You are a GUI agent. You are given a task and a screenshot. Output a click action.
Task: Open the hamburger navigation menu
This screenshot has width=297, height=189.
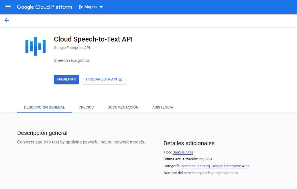tap(8, 7)
